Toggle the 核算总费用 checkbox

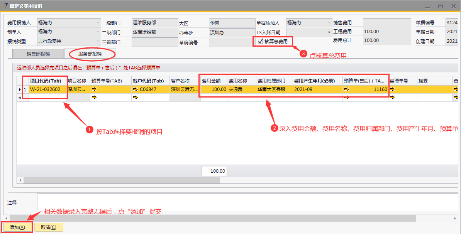(x=261, y=41)
